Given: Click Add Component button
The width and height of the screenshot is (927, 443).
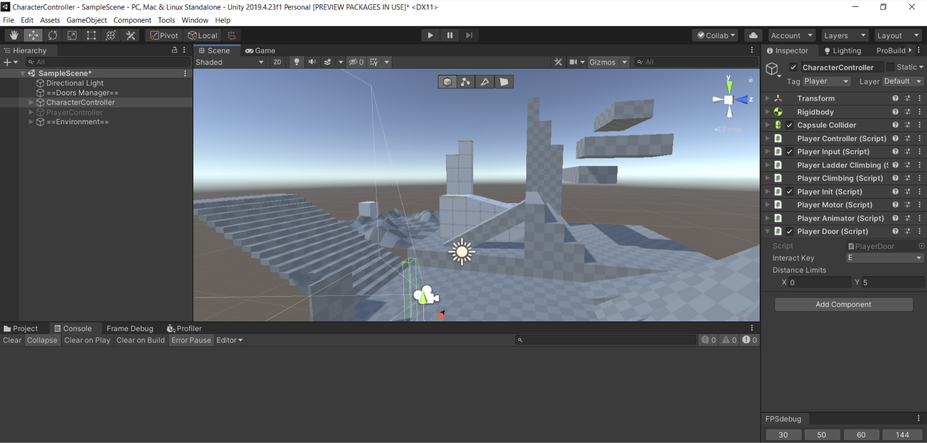Looking at the screenshot, I should 844,304.
